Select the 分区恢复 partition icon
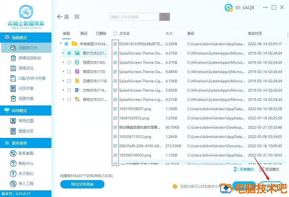Image resolution: width=289 pixels, height=197 pixels. pos(13,89)
